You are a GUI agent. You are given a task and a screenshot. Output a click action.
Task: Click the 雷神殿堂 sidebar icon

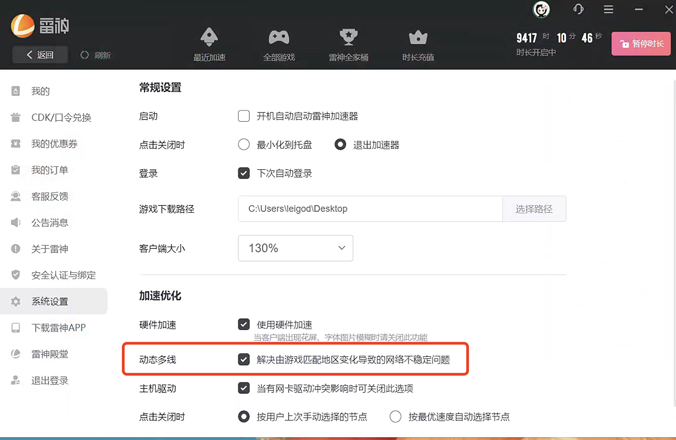pos(15,354)
